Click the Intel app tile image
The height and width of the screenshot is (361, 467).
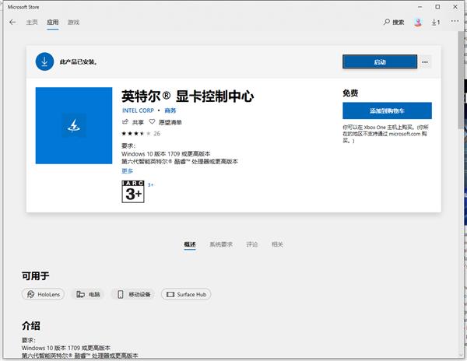74,125
